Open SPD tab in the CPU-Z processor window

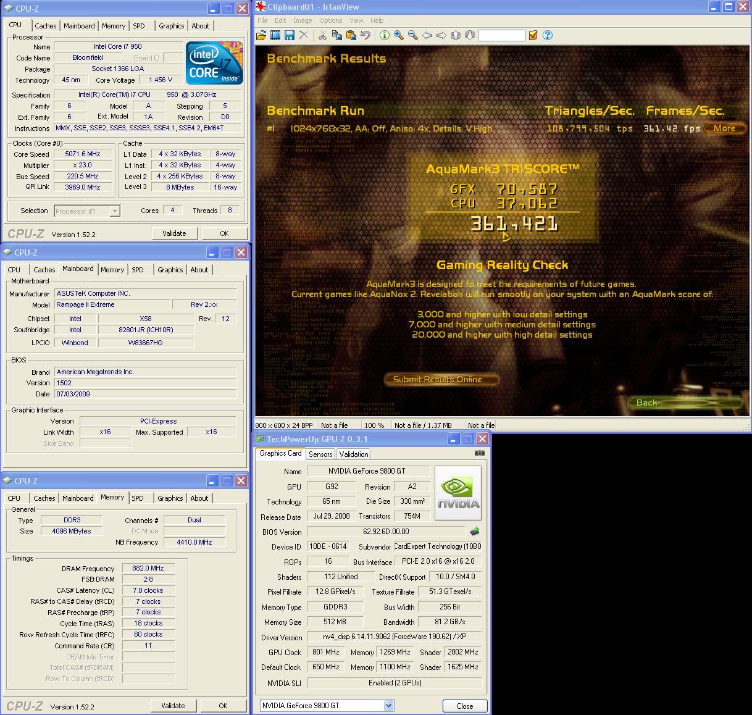point(139,26)
